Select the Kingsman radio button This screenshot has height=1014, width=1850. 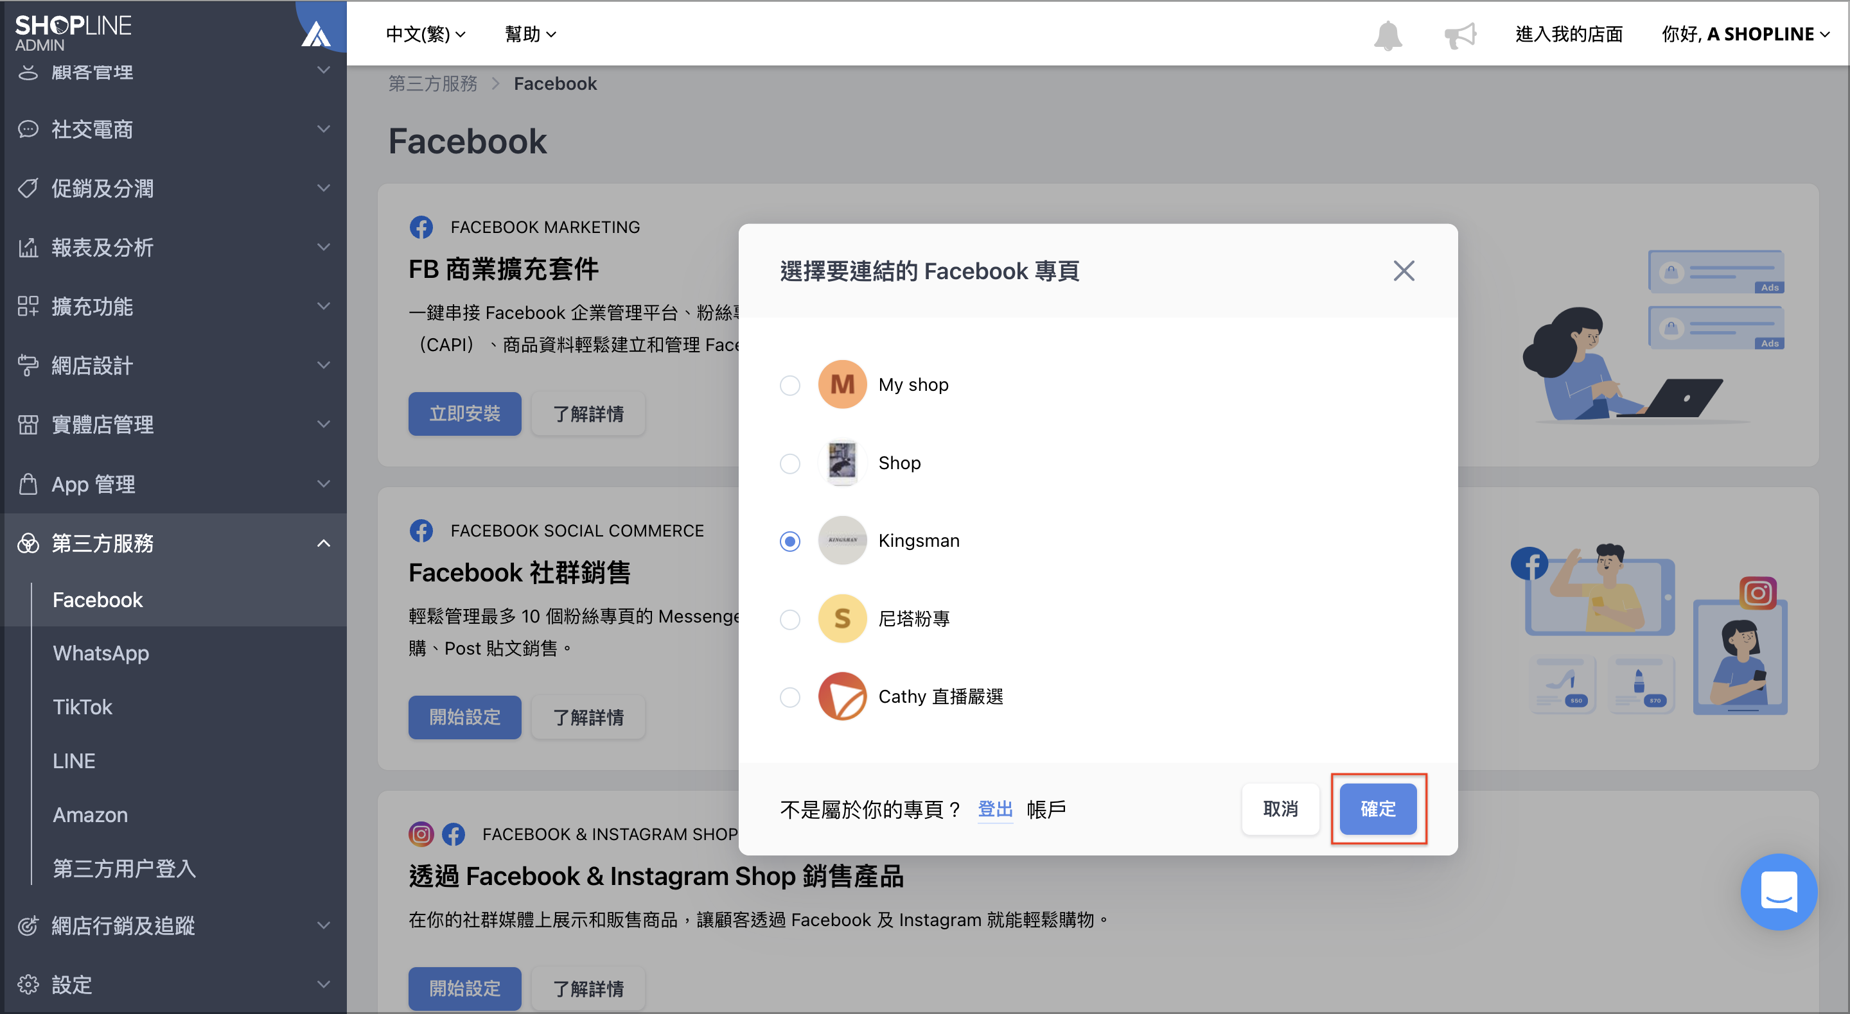(789, 541)
